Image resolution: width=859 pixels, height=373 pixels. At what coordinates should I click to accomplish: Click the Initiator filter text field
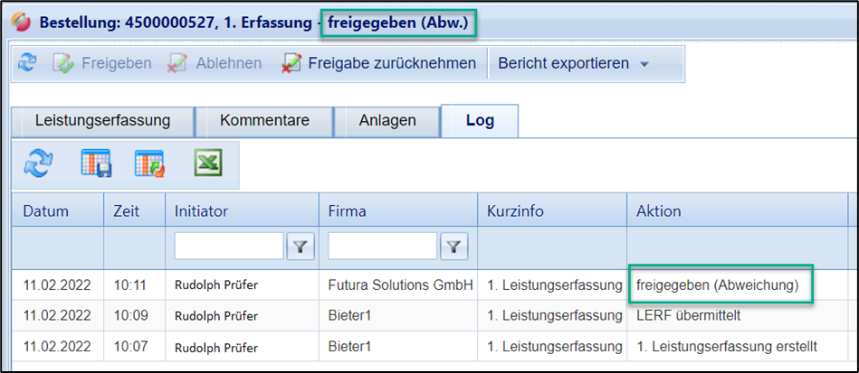point(229,246)
